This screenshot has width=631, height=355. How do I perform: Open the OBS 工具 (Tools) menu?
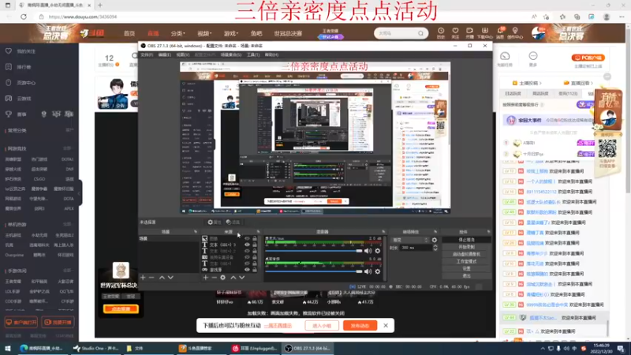(x=252, y=54)
